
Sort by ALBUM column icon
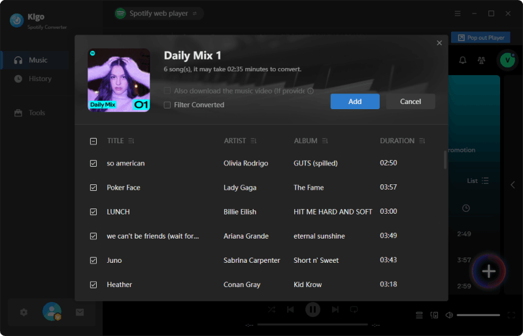pyautogui.click(x=325, y=141)
